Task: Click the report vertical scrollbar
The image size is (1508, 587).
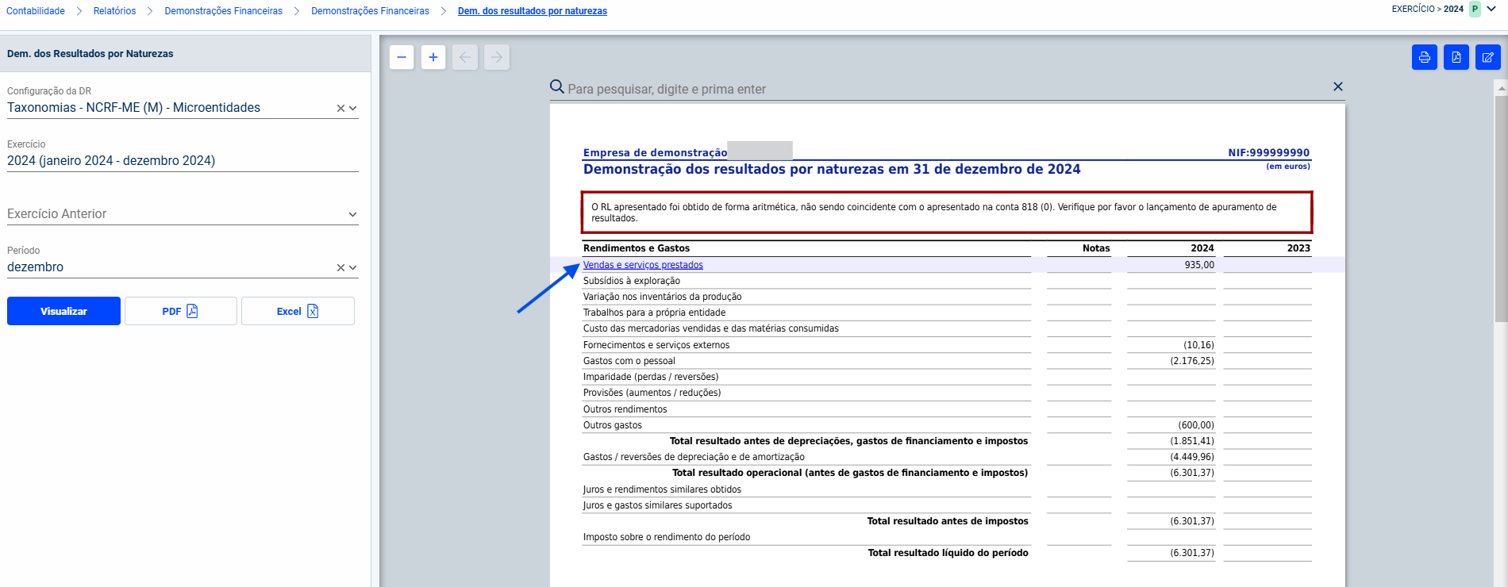Action: click(x=1501, y=209)
